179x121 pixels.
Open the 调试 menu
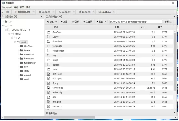[x=28, y=7]
